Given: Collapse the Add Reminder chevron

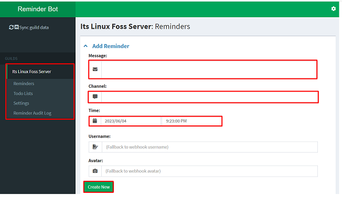Looking at the screenshot, I should (85, 46).
